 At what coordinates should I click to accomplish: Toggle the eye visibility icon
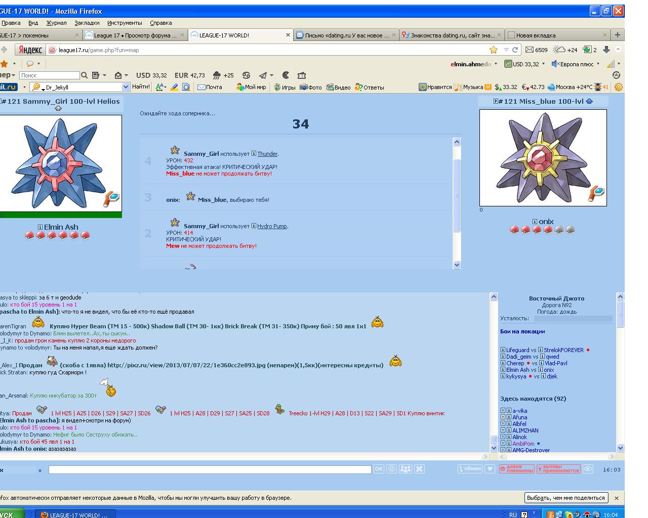pos(587,469)
